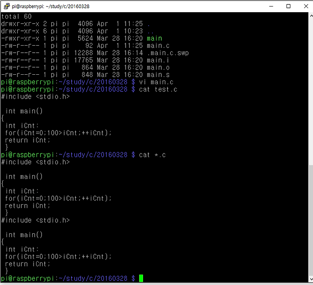Screen dimensions: 313x285
Task: Minimize the PuTTY terminal window
Action: 271,6
